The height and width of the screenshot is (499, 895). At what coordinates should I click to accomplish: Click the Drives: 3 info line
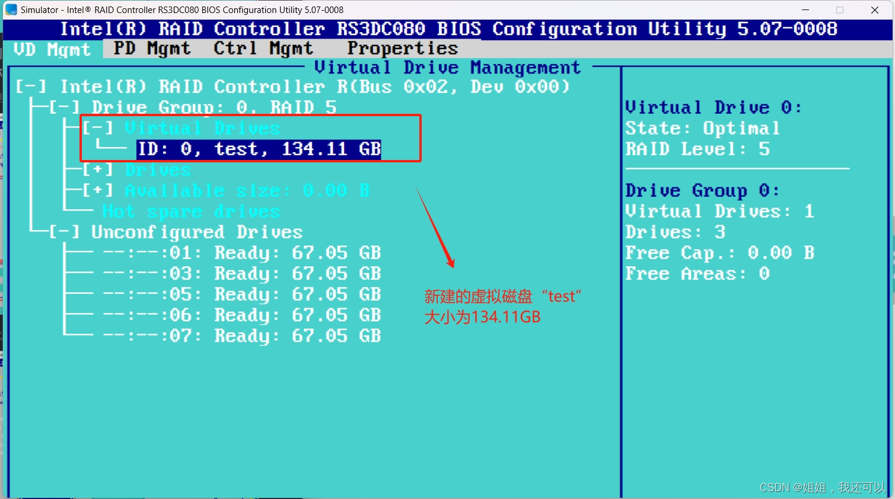[676, 232]
